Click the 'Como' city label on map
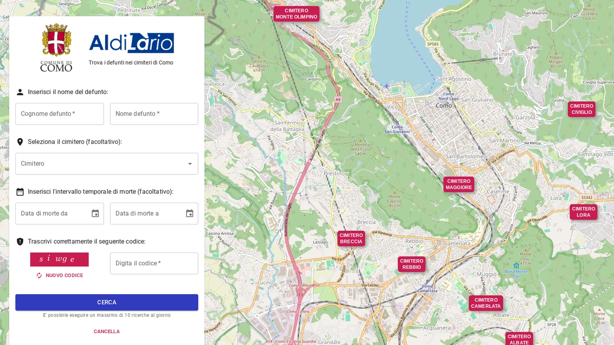Viewport: 614px width, 345px height. click(x=444, y=105)
